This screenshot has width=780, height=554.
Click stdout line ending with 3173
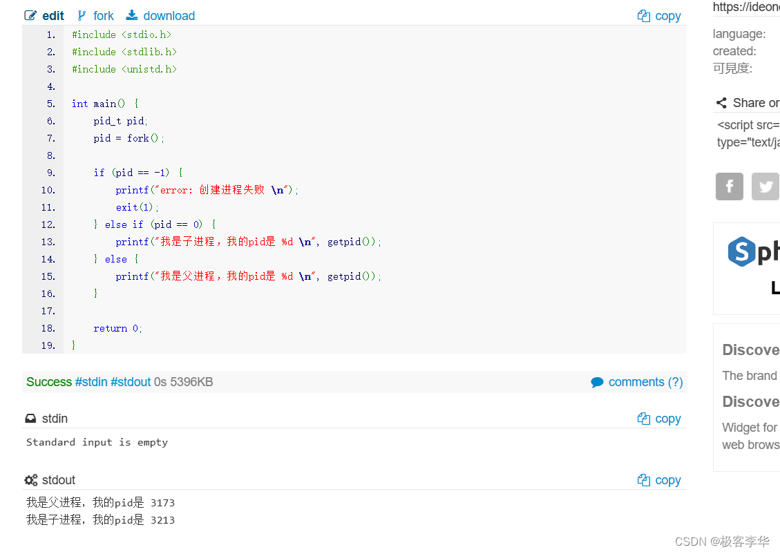[x=100, y=503]
